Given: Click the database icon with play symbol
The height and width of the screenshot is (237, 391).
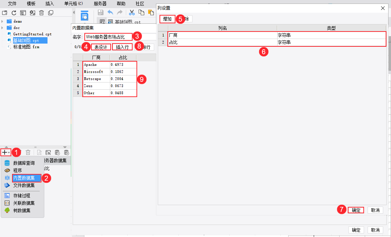Looking at the screenshot, I should 57,152.
